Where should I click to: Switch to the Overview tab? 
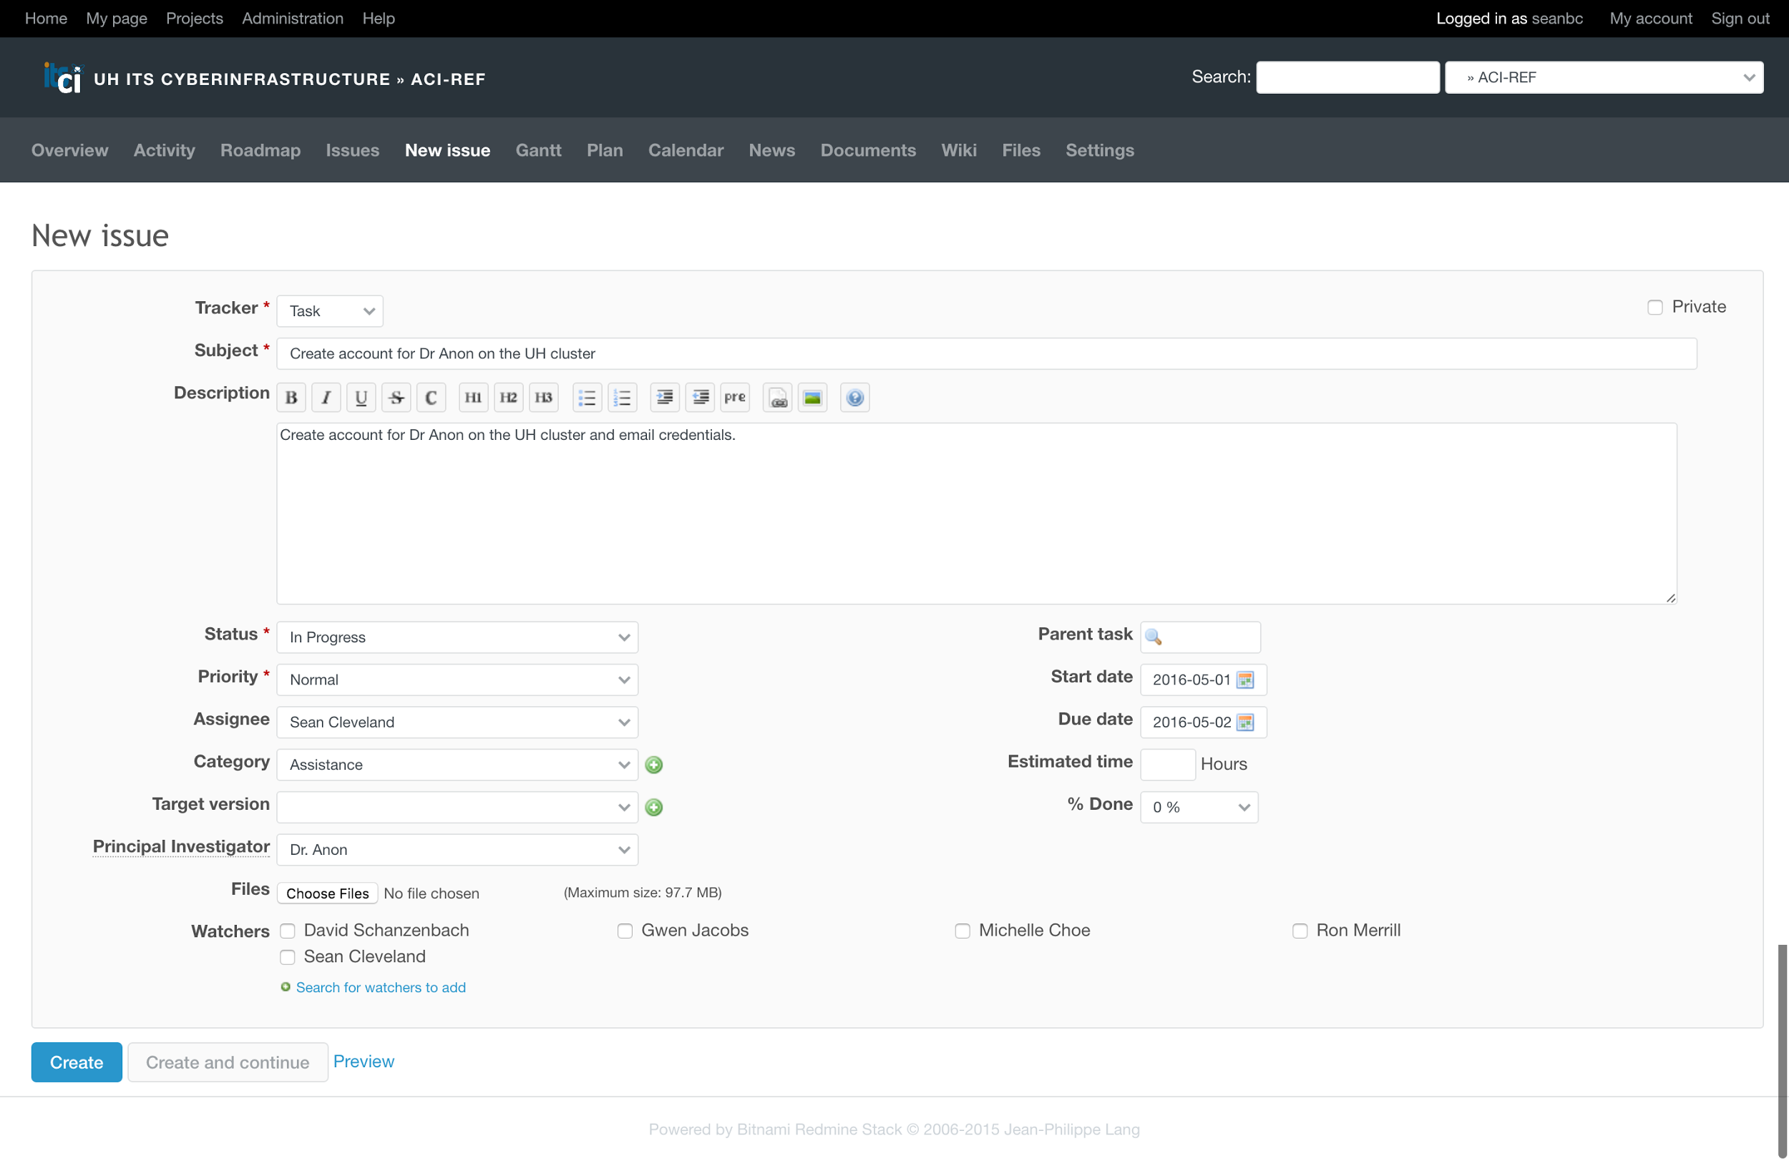pyautogui.click(x=70, y=150)
